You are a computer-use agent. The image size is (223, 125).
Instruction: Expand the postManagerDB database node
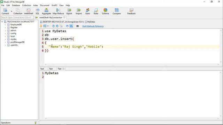[5, 42]
